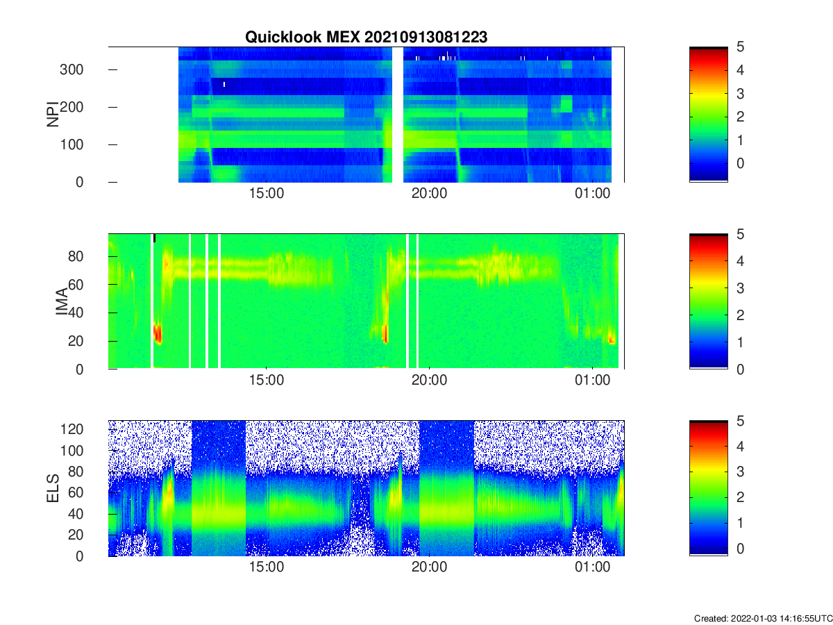Click the '300' tick on NPI axis

(x=73, y=69)
